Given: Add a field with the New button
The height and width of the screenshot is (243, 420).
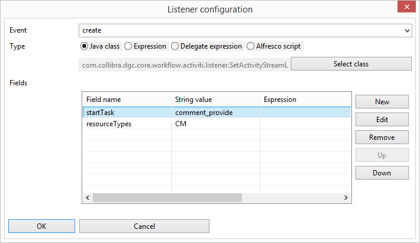Looking at the screenshot, I should pos(382,102).
